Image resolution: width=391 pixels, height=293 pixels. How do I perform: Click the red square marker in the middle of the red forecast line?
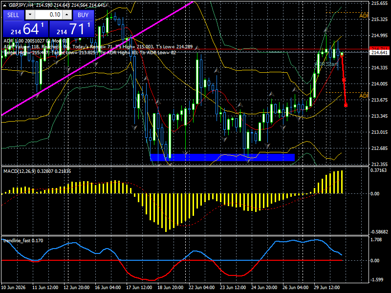click(344, 80)
